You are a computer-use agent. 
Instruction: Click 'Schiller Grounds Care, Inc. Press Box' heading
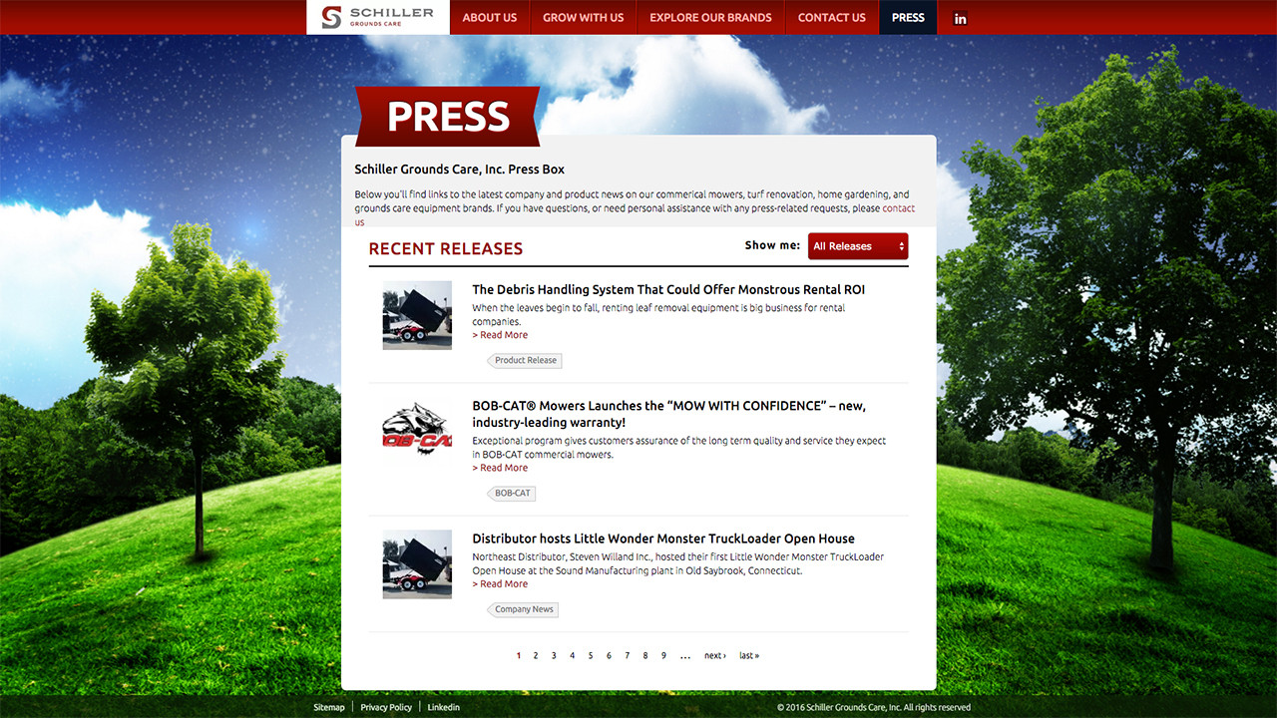pyautogui.click(x=460, y=170)
